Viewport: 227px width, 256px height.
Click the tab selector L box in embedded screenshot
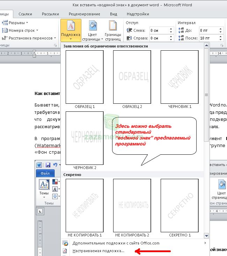click(x=40, y=211)
